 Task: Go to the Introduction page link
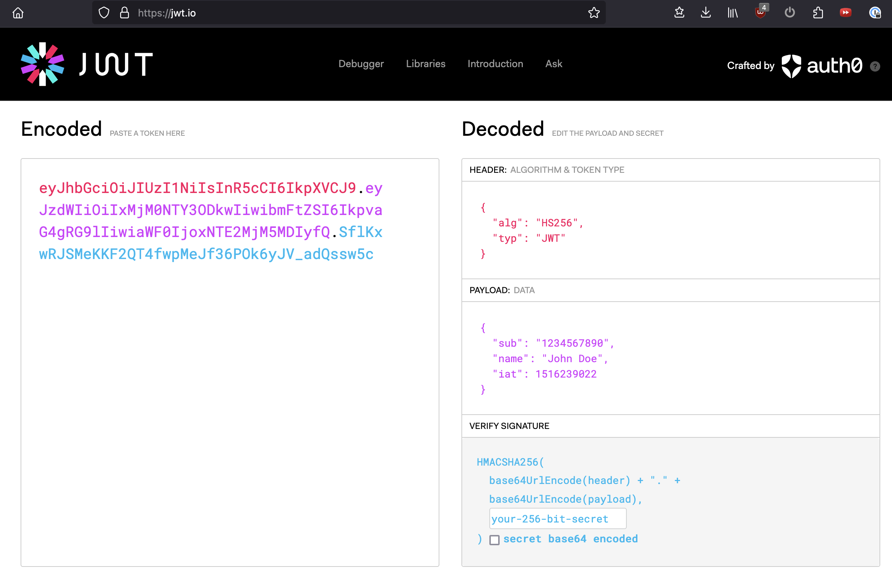495,64
